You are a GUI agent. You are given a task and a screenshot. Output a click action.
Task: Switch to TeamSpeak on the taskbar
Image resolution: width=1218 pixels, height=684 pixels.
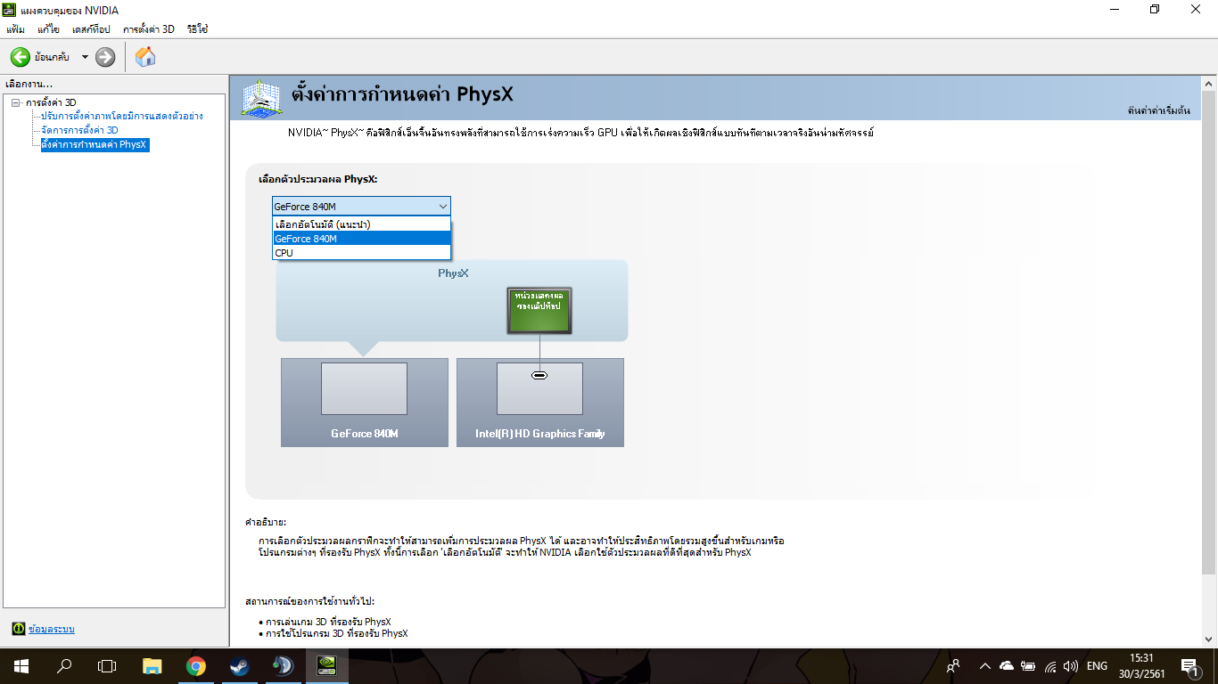(x=283, y=665)
